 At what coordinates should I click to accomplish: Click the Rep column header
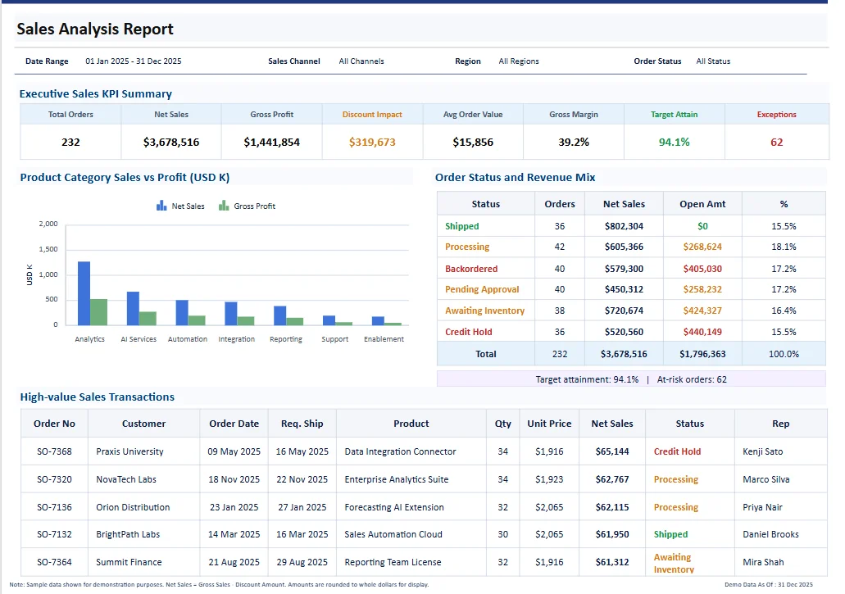coord(780,424)
